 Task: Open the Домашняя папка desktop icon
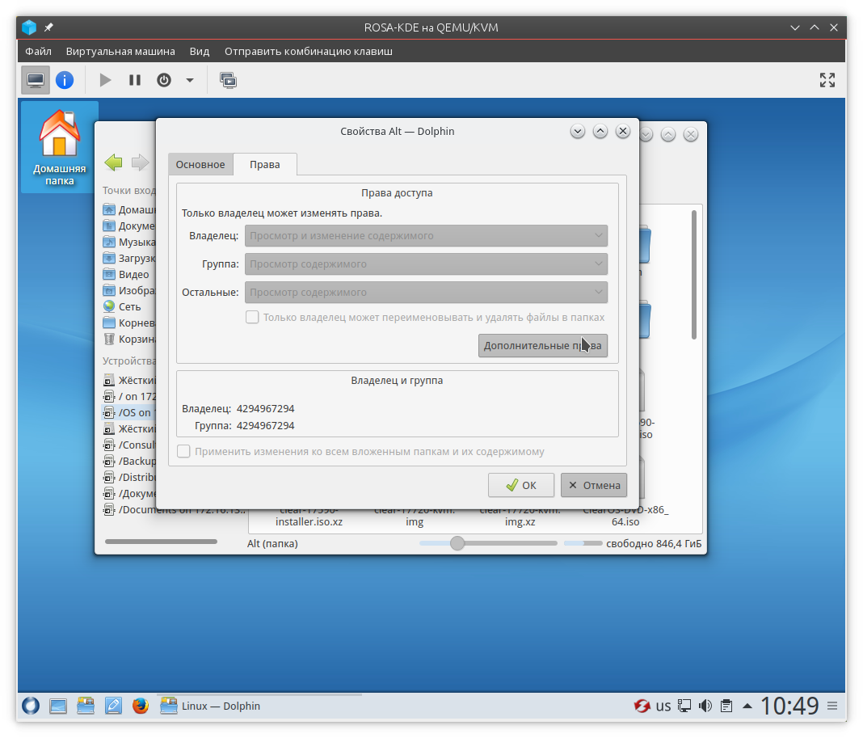click(59, 147)
